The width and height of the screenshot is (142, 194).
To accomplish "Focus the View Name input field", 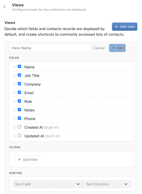I will [50, 48].
